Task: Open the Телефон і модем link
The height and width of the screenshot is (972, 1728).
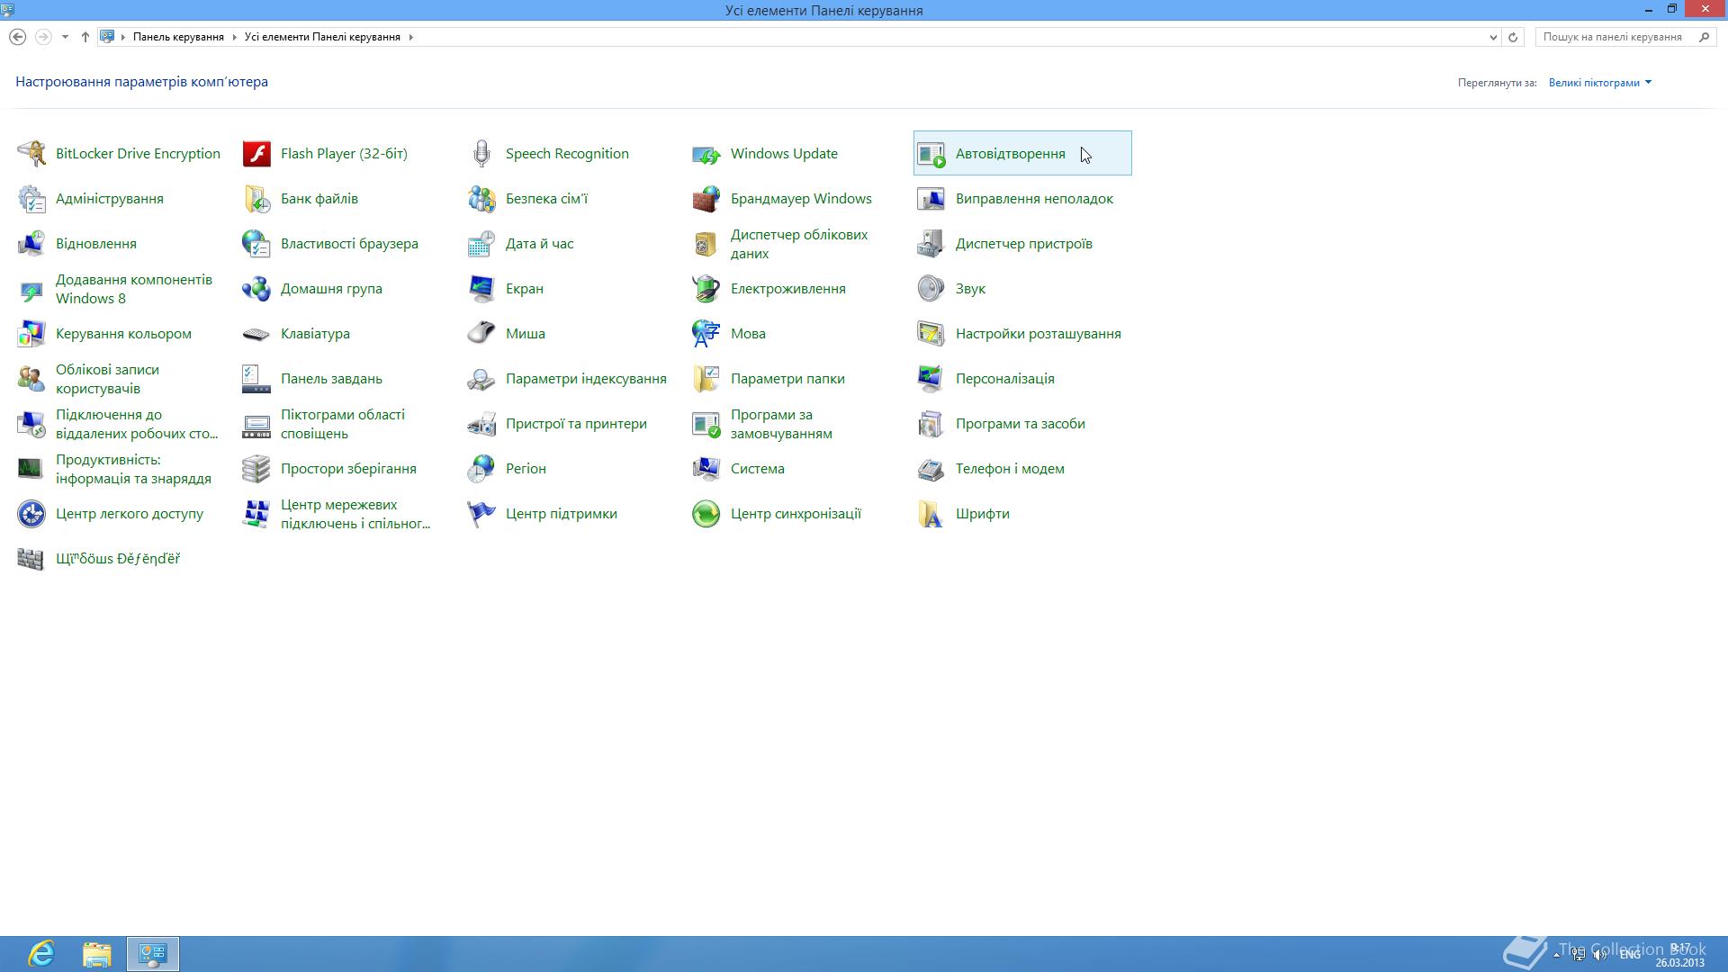Action: tap(1010, 469)
